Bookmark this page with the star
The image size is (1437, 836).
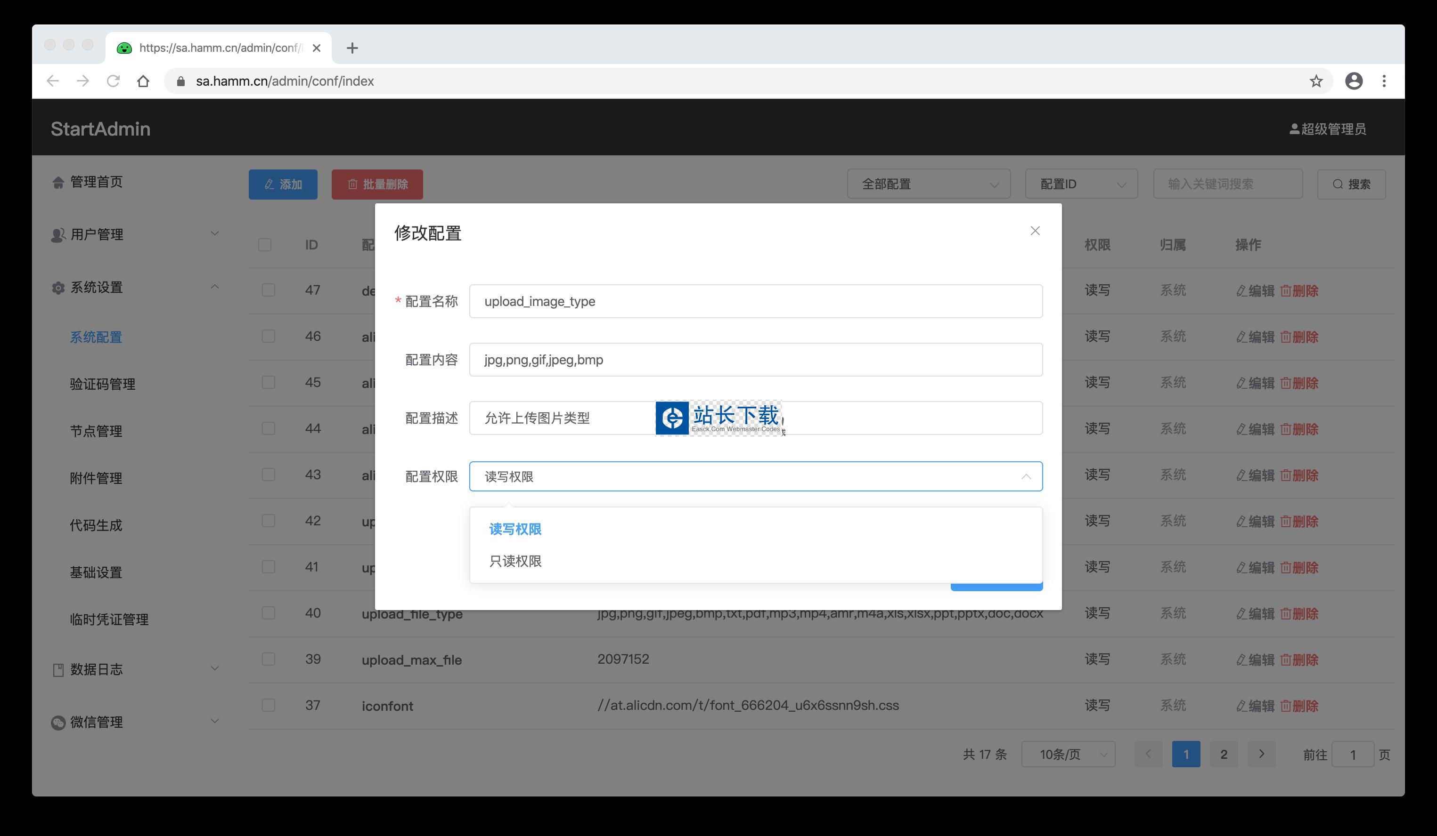click(x=1315, y=81)
